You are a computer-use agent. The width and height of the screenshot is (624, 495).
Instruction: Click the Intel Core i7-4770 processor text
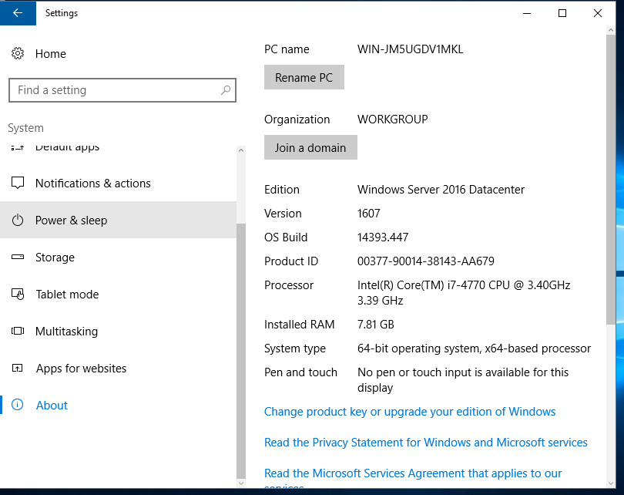click(464, 292)
